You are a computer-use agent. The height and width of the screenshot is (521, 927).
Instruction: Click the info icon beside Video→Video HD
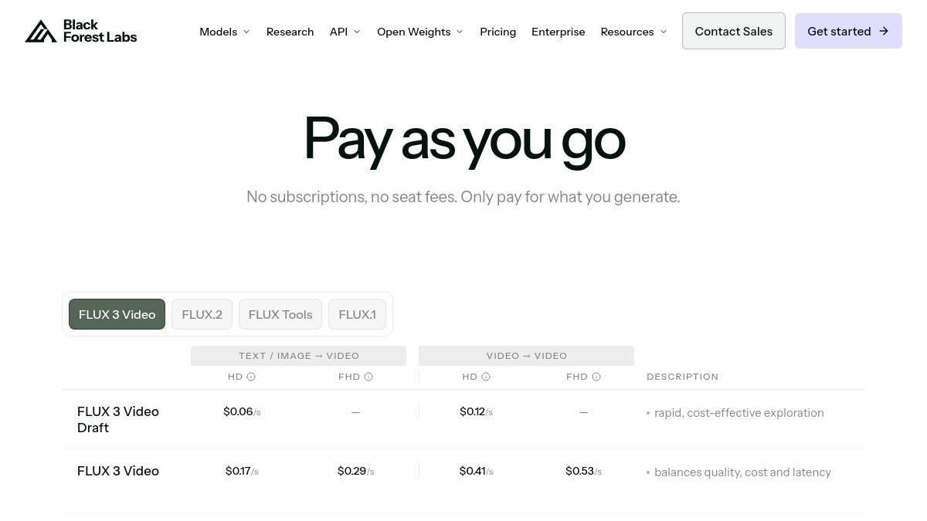(486, 377)
